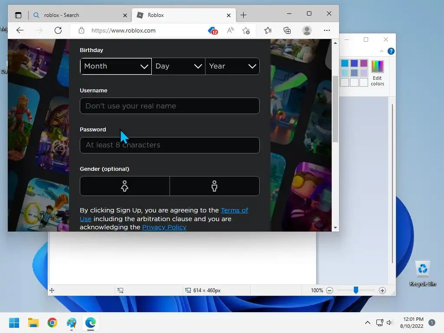Reload the Roblox page
The height and width of the screenshot is (333, 444).
[58, 30]
